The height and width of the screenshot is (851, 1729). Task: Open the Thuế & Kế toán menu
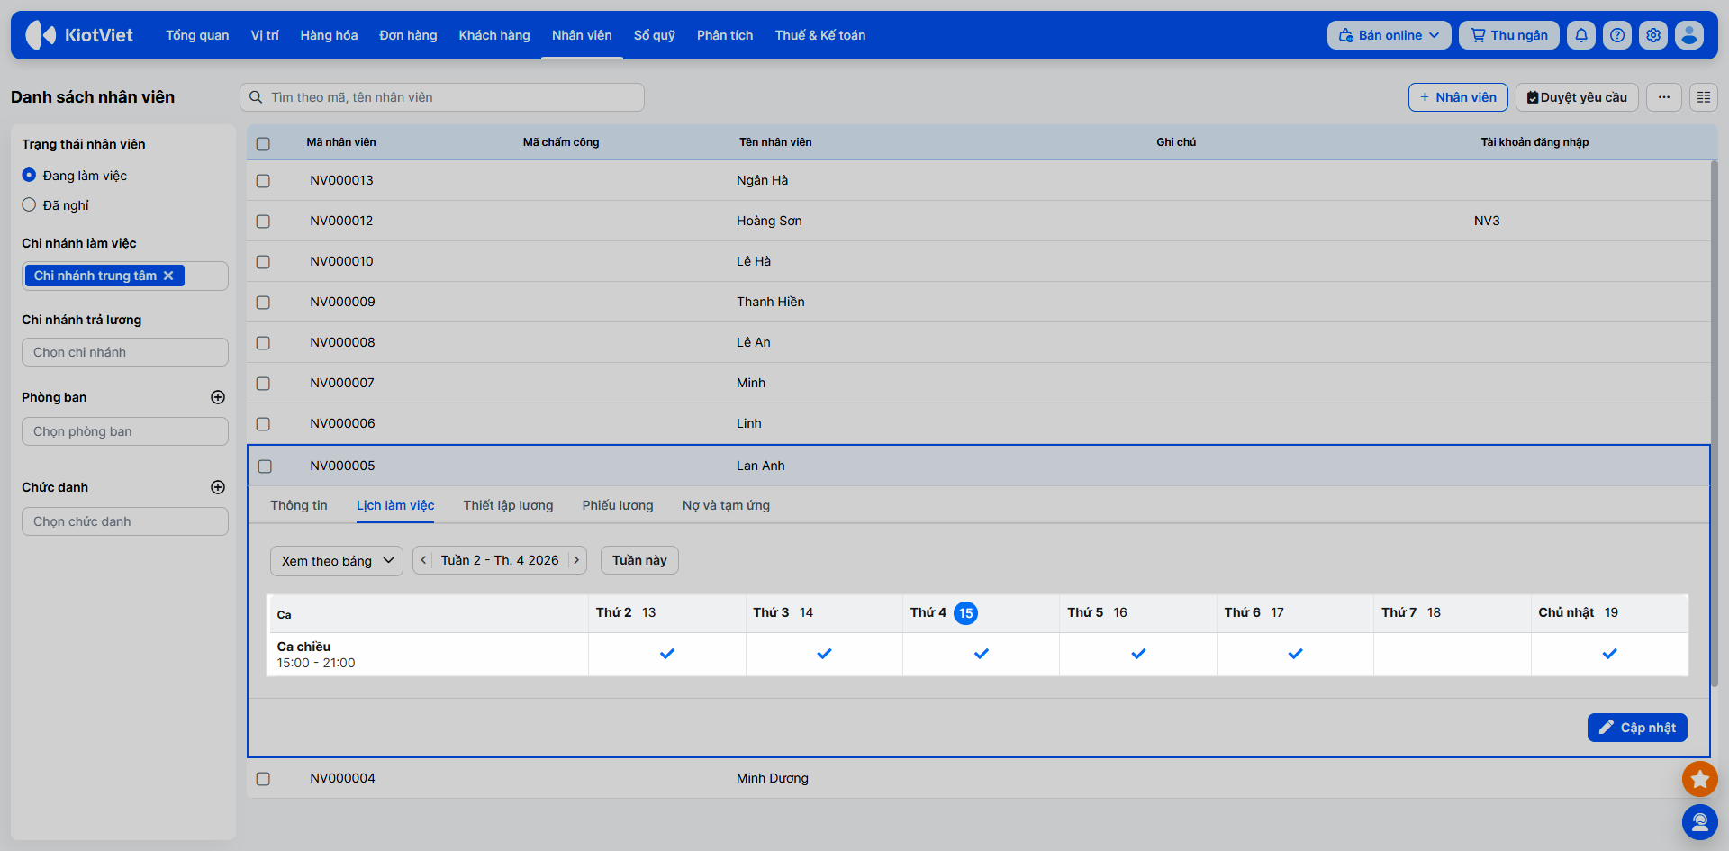pos(820,35)
